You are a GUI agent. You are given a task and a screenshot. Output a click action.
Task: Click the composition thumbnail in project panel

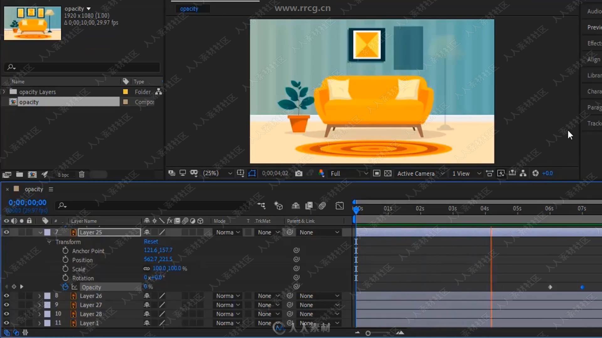[33, 23]
